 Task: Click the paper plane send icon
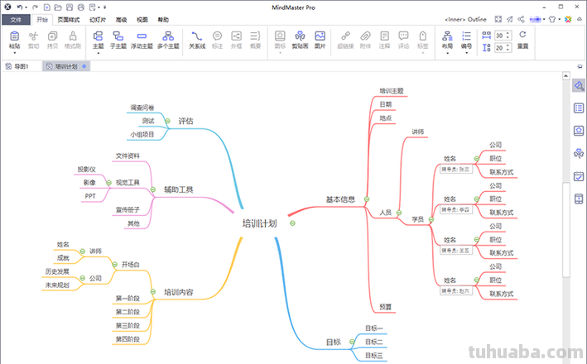(x=509, y=20)
